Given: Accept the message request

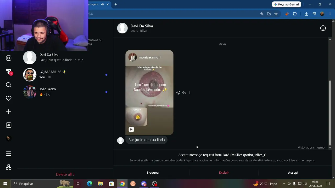Looking at the screenshot, I should click(x=293, y=173).
